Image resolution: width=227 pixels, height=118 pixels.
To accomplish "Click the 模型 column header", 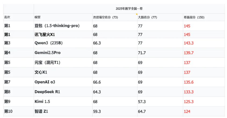I will 63,17.
